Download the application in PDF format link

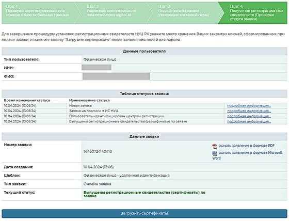coord(247,146)
